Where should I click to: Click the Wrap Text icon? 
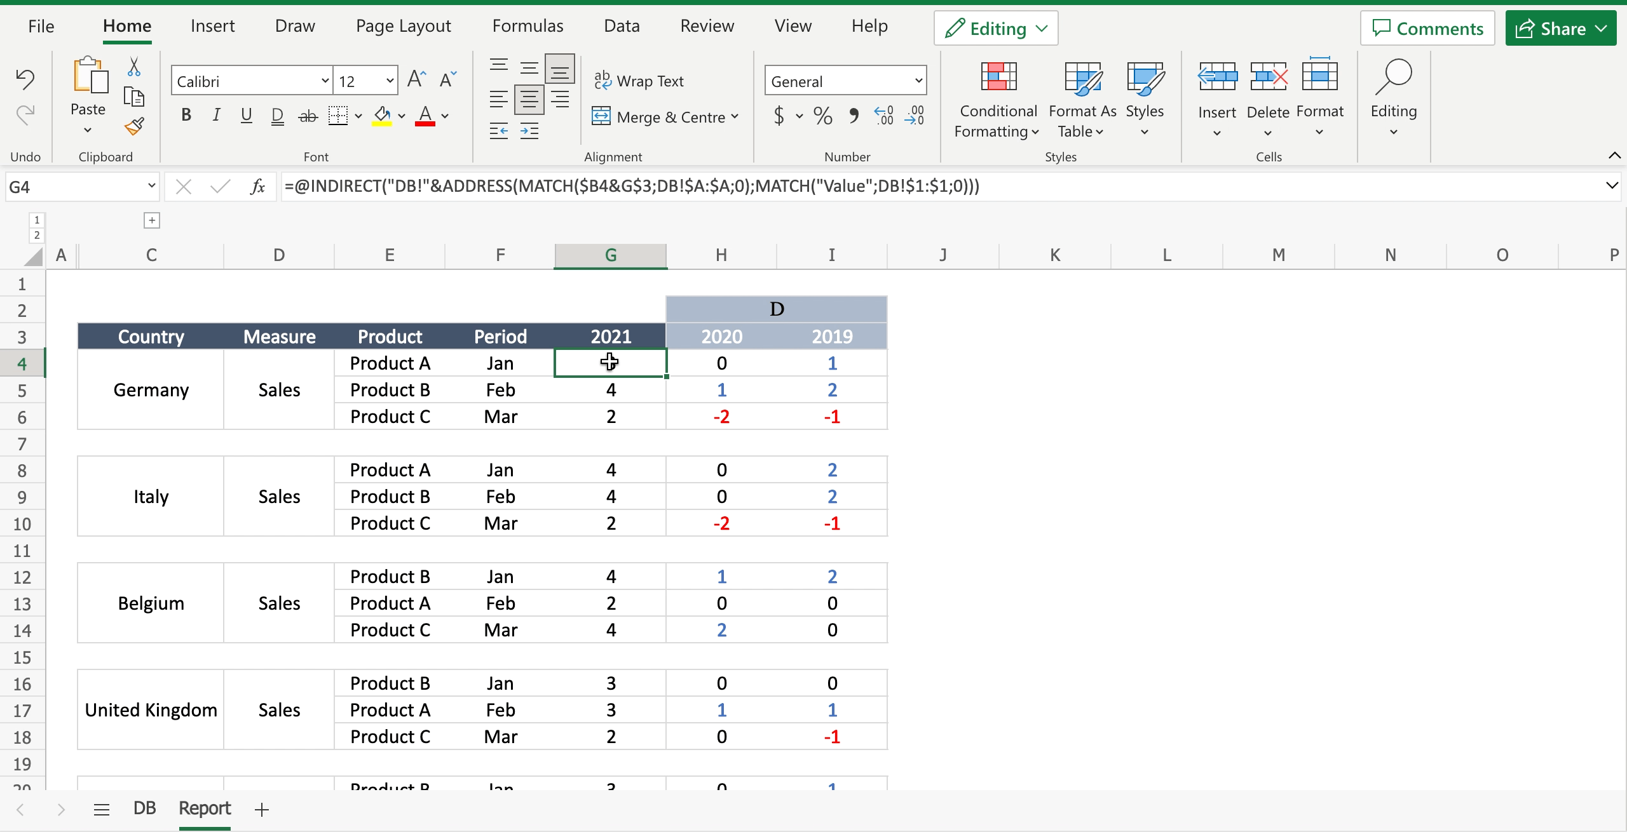tap(642, 81)
